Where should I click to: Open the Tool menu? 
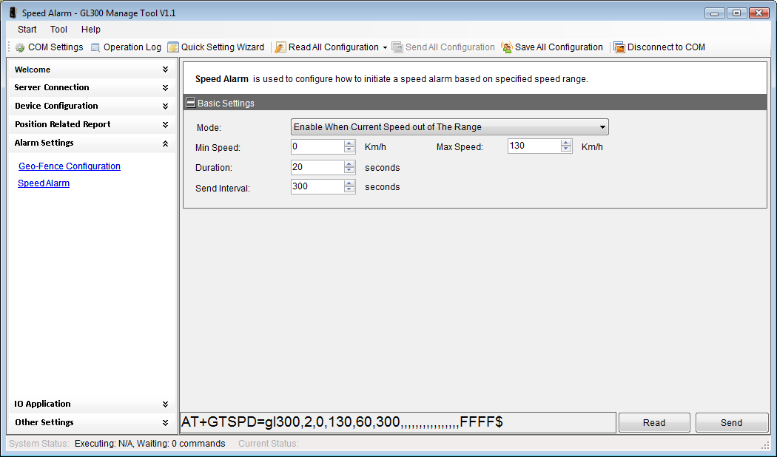(58, 30)
